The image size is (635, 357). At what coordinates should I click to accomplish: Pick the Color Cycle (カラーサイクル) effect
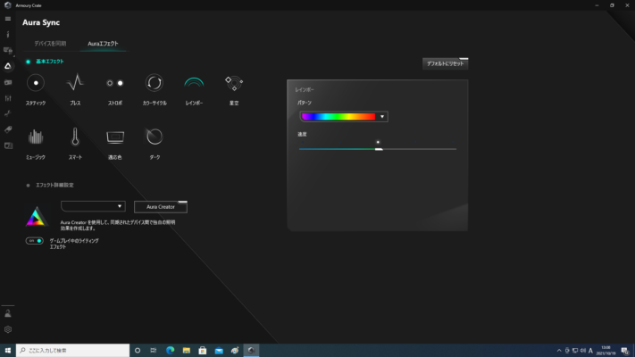tap(155, 83)
